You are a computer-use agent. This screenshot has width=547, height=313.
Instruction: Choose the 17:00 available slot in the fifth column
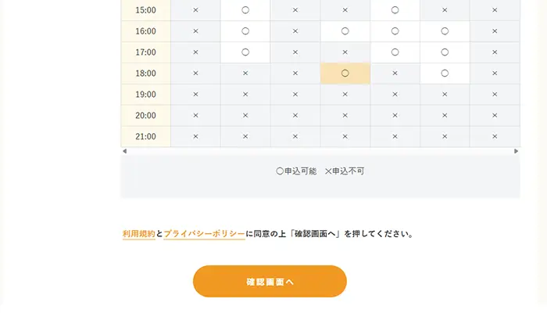point(395,52)
